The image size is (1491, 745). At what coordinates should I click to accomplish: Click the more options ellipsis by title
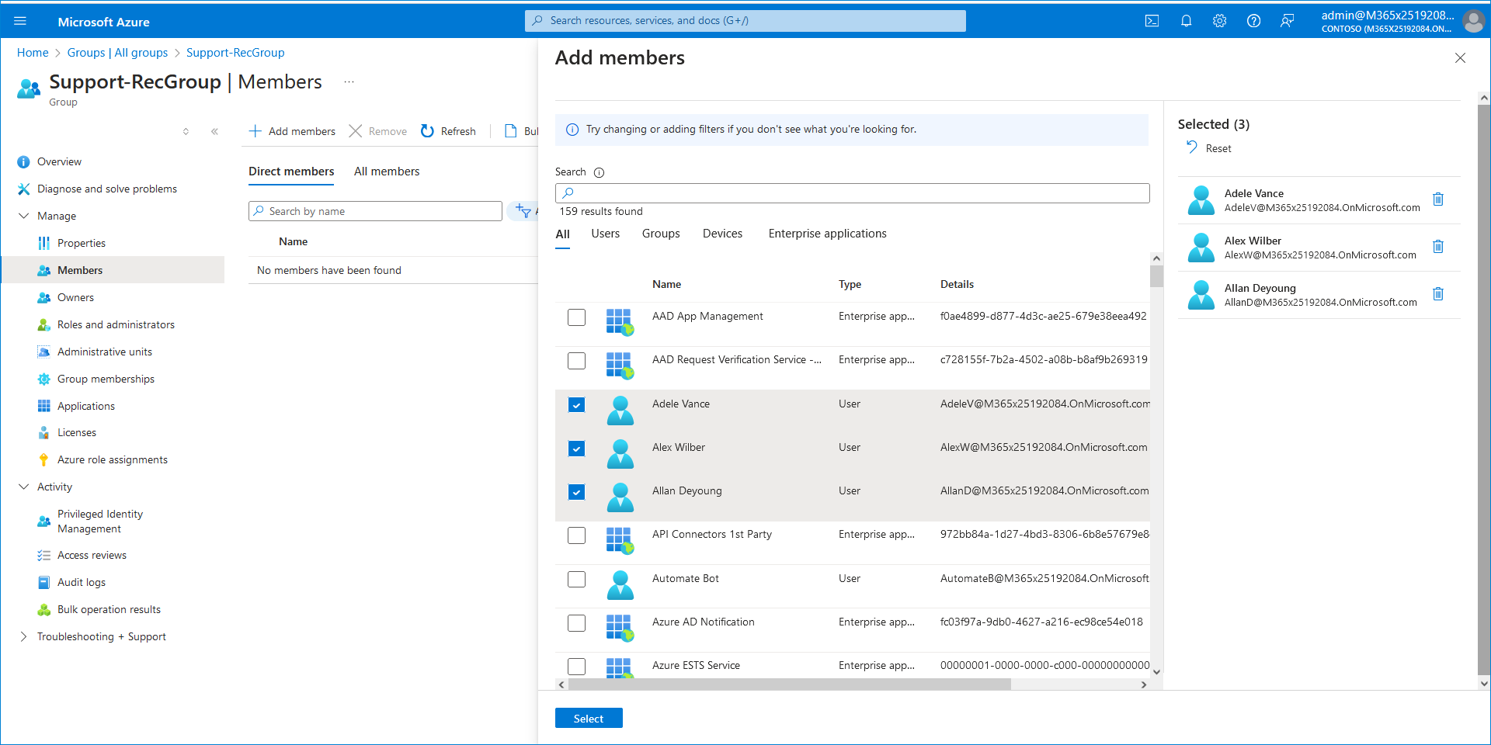coord(349,81)
